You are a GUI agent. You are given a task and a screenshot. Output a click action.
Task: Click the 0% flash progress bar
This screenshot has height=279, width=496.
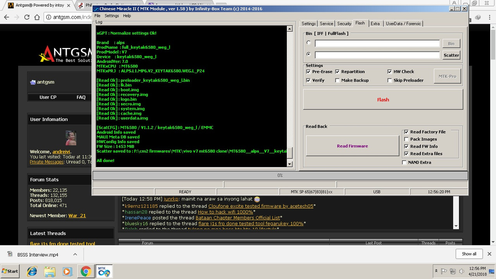(280, 175)
